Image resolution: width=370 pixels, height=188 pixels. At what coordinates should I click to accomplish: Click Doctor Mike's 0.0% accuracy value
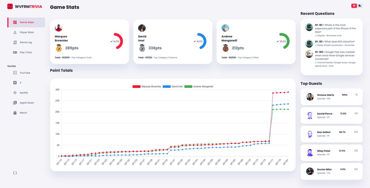343,169
